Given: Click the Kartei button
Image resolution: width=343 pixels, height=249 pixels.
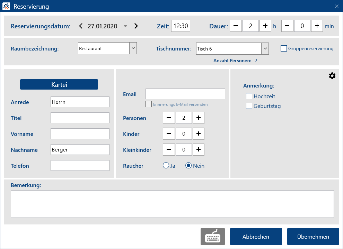Looking at the screenshot, I should click(59, 85).
